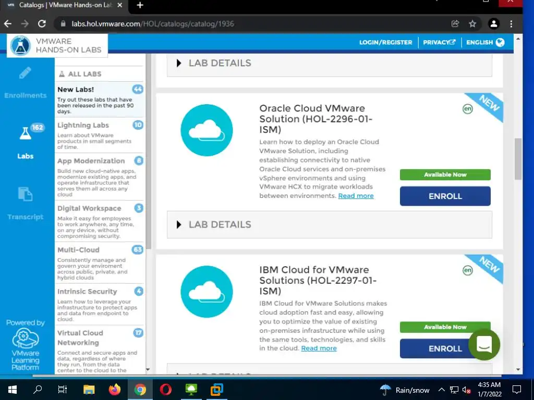Viewport: 534px width, 400px height.
Task: Launch Firefox from taskbar
Action: [x=115, y=390]
